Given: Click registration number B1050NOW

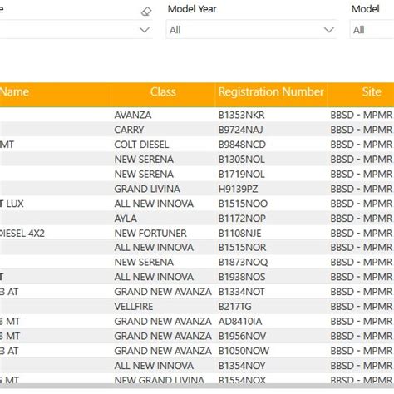Looking at the screenshot, I should click(244, 351).
